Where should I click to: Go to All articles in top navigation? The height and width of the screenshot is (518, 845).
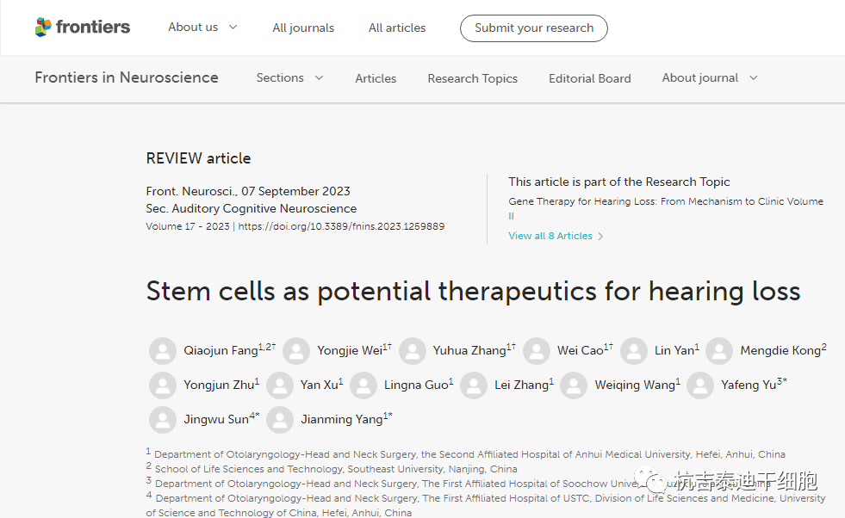point(397,28)
